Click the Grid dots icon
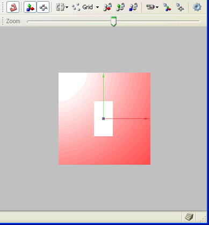The image size is (209, 225). point(76,7)
